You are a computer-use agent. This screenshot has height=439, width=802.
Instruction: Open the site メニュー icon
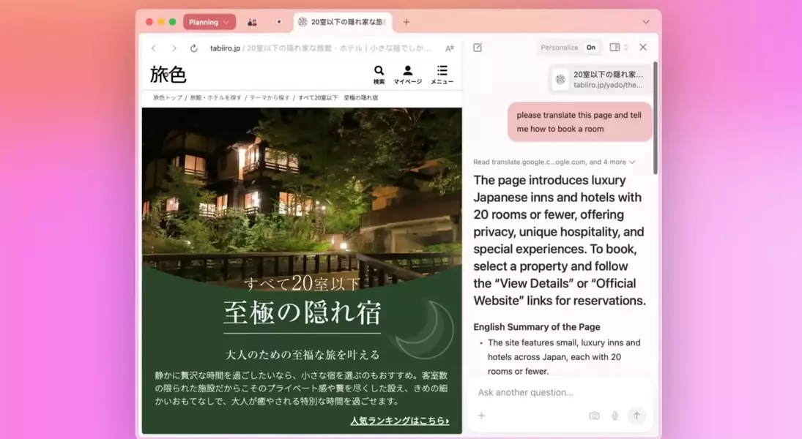point(442,72)
